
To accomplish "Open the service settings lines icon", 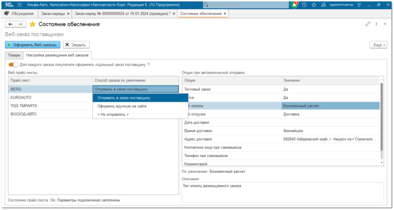I will (x=360, y=5).
